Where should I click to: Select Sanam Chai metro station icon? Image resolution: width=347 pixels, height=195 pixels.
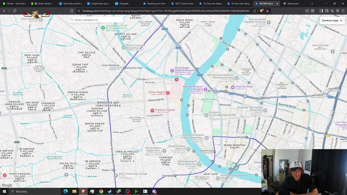[214, 152]
